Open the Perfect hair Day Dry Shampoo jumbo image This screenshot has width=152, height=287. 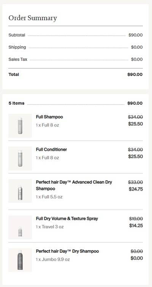[20, 260]
